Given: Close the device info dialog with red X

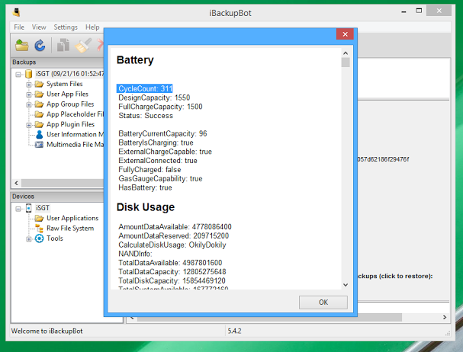Looking at the screenshot, I should click(345, 34).
